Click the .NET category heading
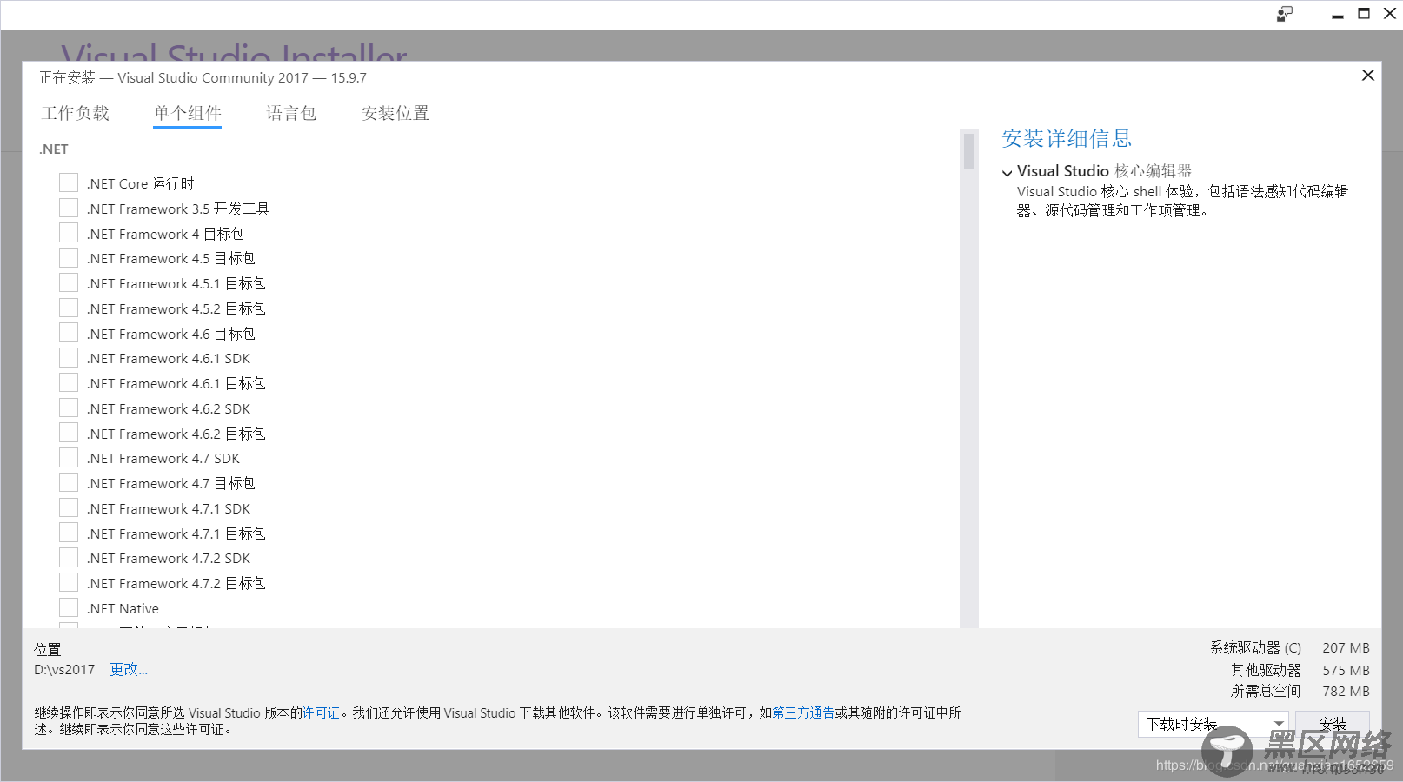Viewport: 1403px width, 782px height. pos(53,149)
